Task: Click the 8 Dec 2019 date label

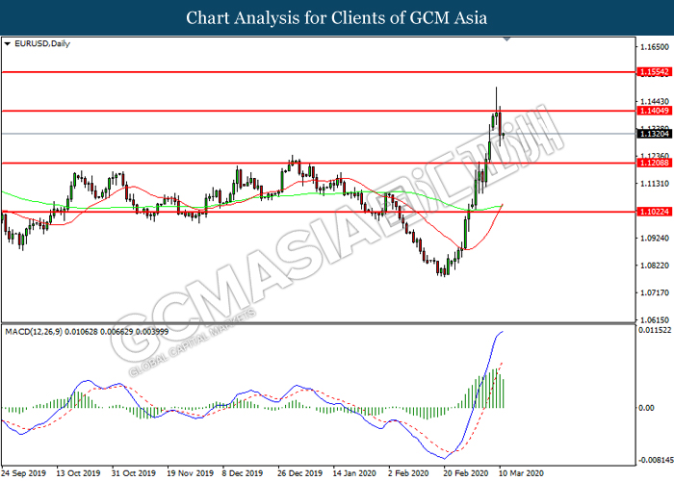Action: [241, 473]
